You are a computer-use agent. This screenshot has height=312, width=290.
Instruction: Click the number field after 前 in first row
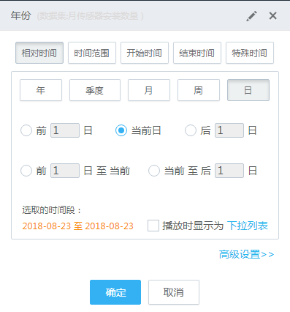pos(65,130)
